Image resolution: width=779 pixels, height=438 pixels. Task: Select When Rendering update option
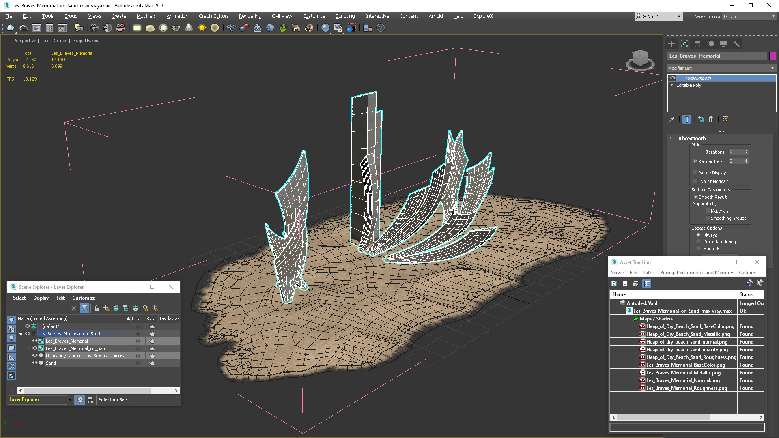click(x=698, y=242)
